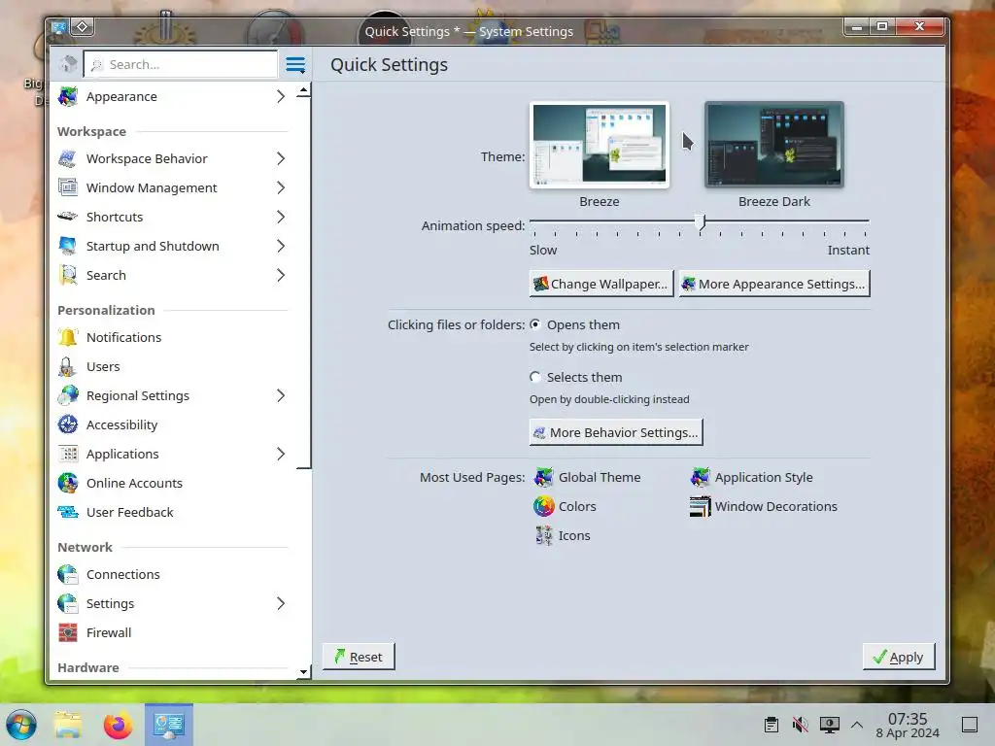Screen dimensions: 995x746
Task: Click the Applications grid icon
Action: (x=68, y=455)
